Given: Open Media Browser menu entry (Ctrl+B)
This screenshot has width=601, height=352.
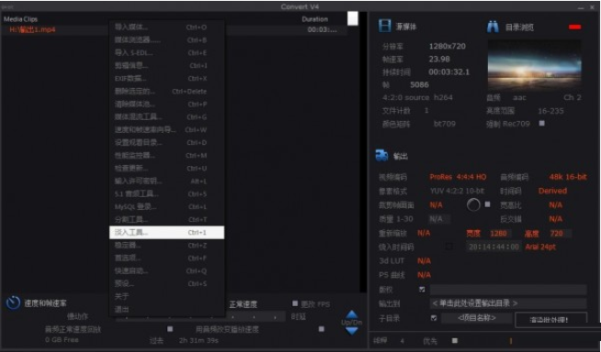Looking at the screenshot, I should click(x=166, y=39).
